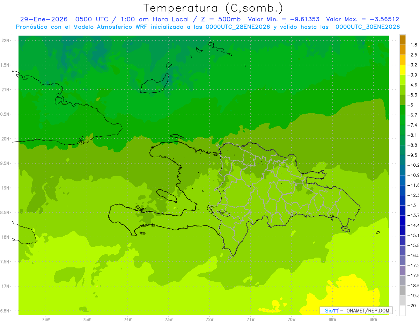Click the "-3.2" legend value
The image size is (419, 324).
412,65
